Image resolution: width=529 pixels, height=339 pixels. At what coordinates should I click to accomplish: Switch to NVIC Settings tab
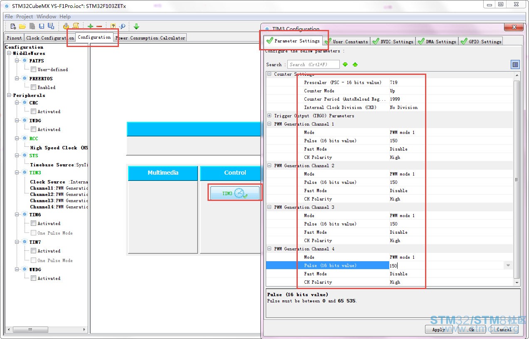[x=393, y=41]
